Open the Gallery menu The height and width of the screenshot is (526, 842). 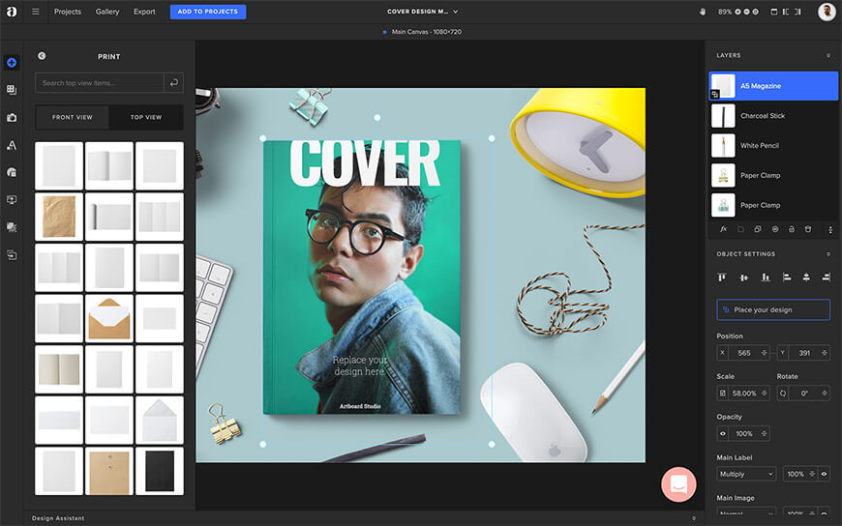(107, 12)
